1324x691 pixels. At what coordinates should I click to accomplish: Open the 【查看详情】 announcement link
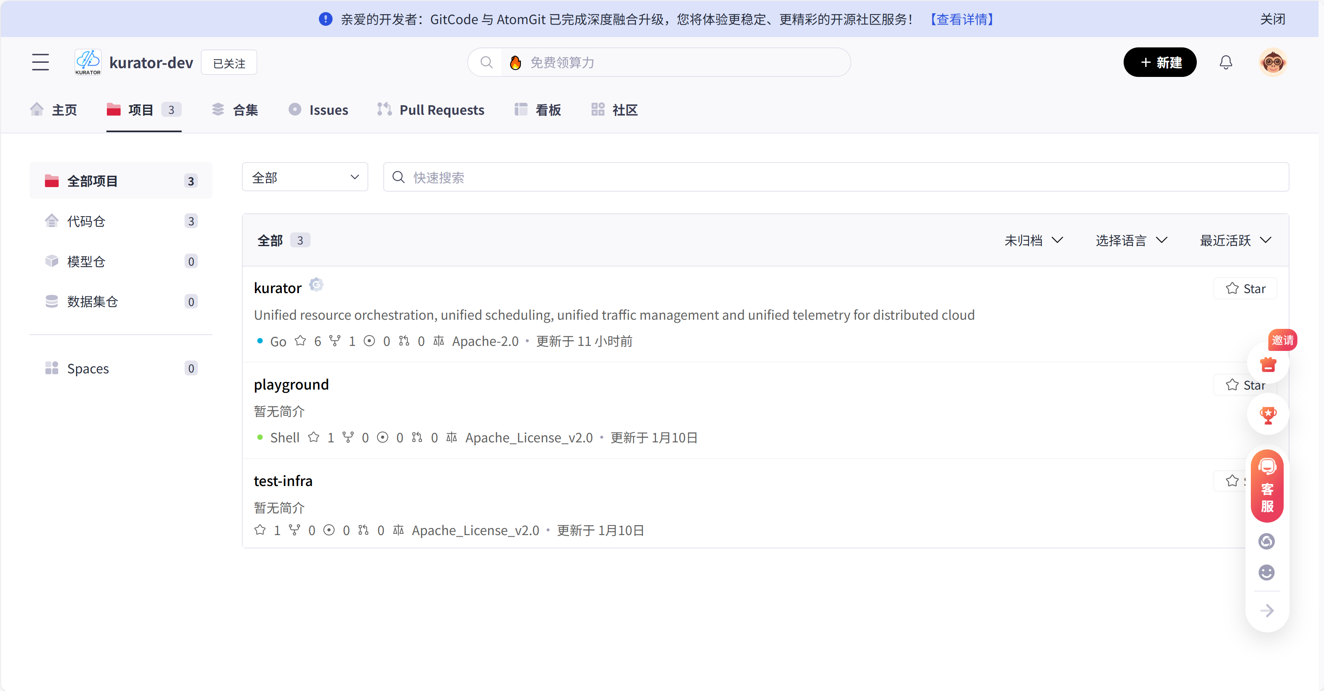coord(962,19)
